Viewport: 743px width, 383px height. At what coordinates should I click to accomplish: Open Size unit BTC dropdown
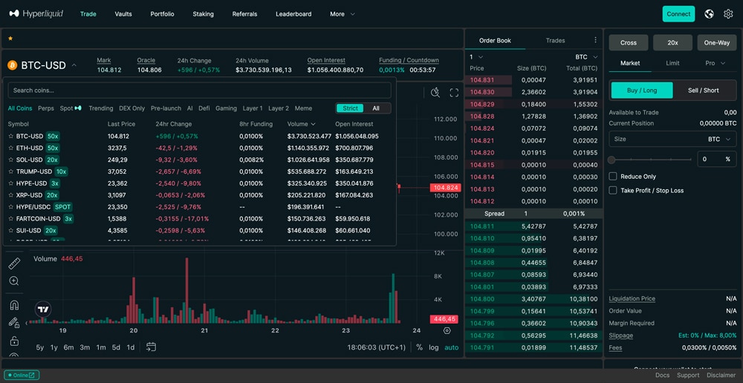click(x=719, y=140)
